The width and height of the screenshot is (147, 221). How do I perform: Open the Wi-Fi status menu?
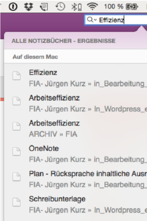(x=92, y=7)
